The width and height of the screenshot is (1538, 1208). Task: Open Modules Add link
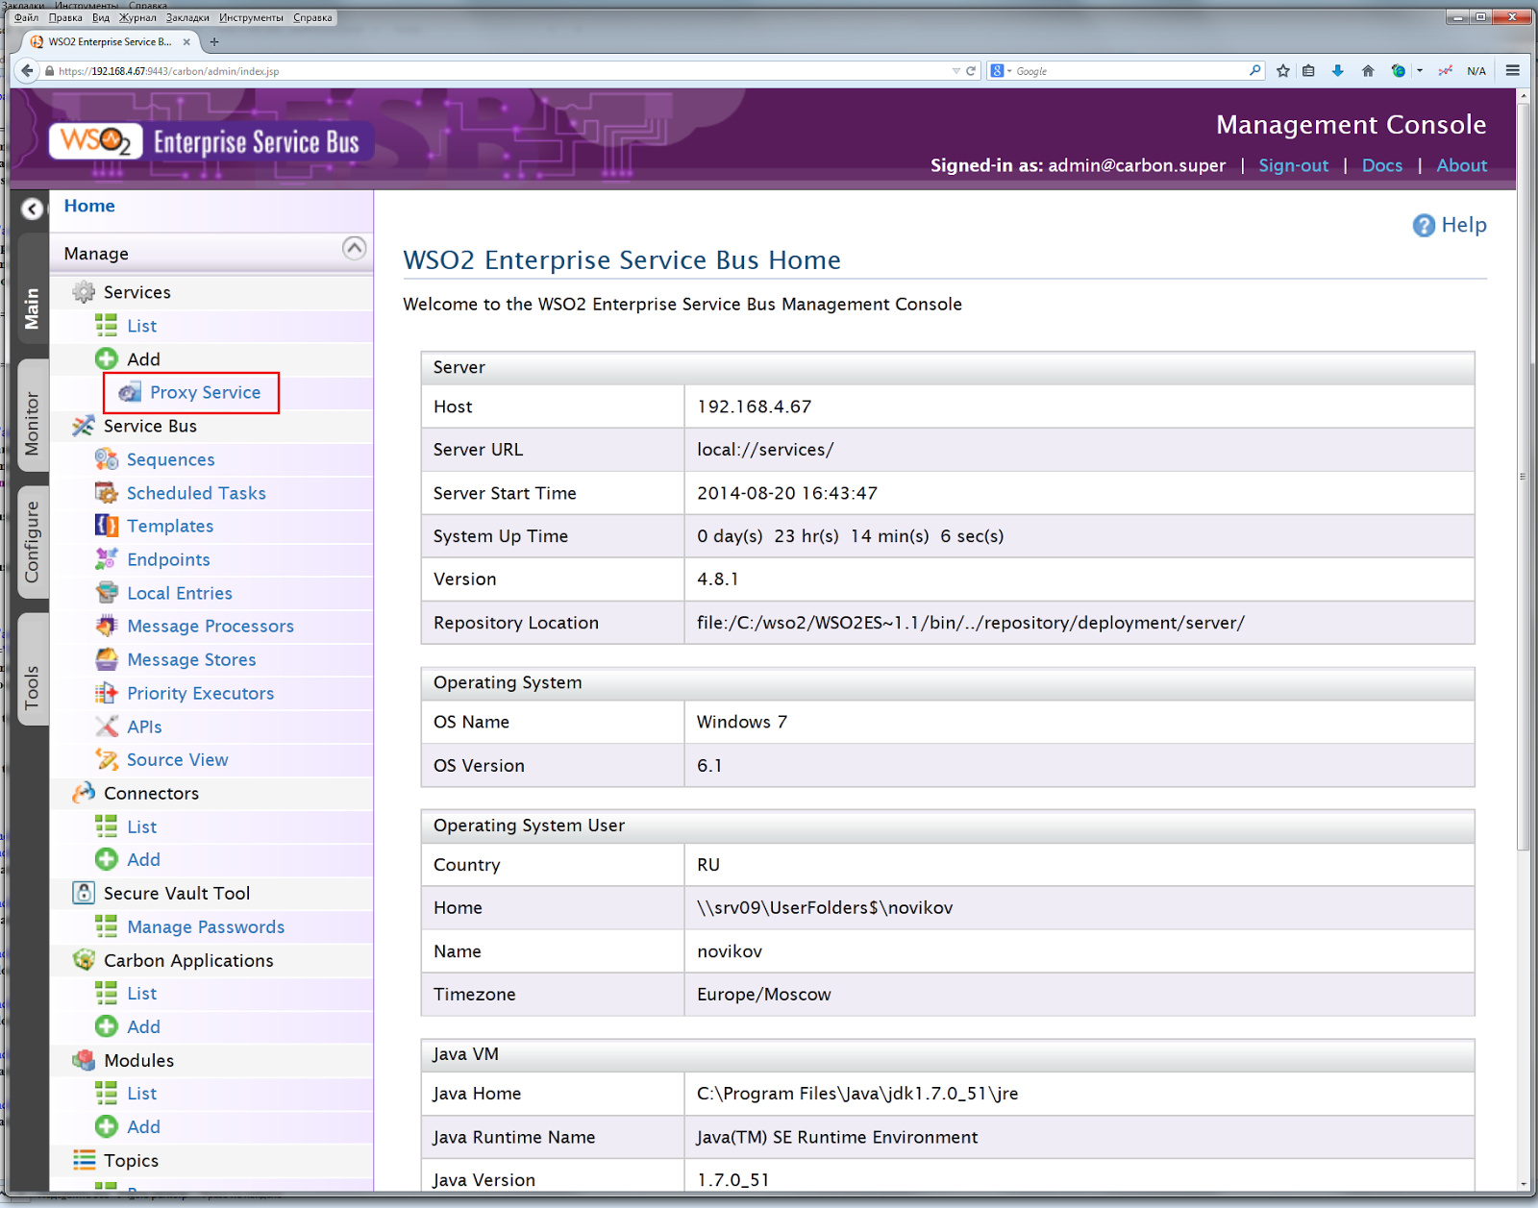tap(143, 1126)
